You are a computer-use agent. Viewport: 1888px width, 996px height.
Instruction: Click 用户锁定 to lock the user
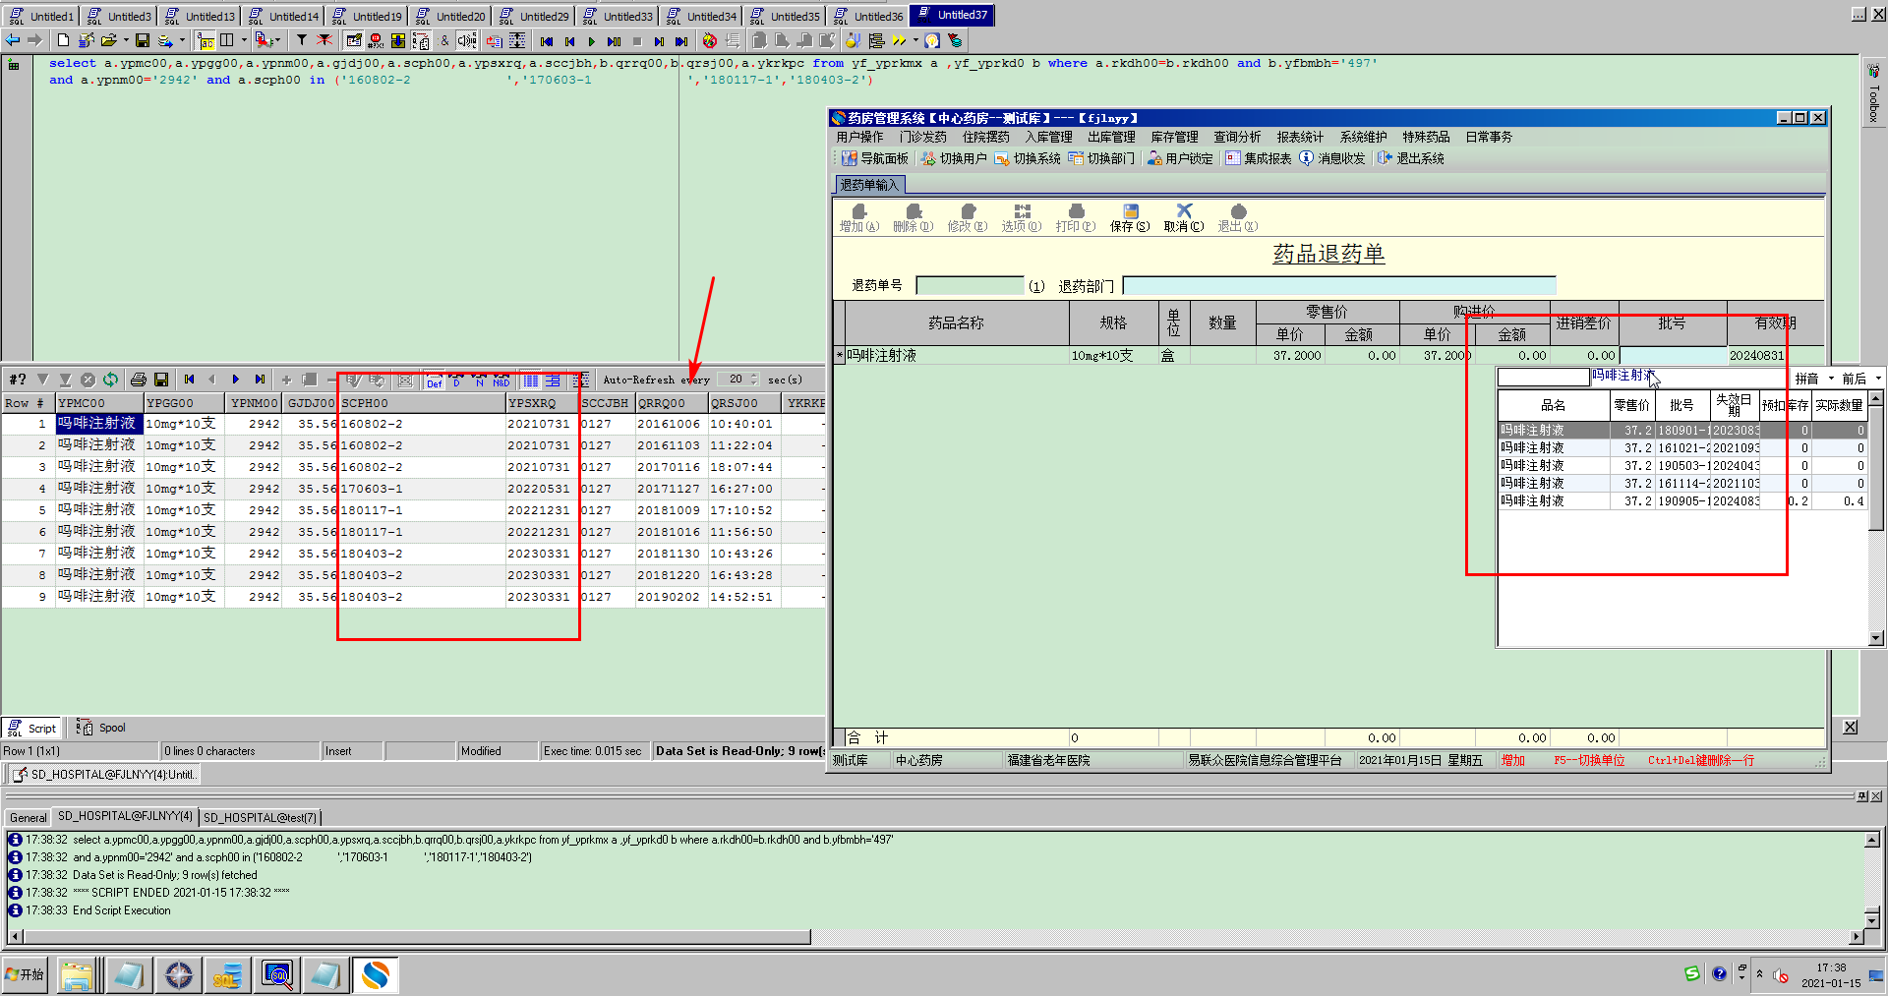pyautogui.click(x=1180, y=158)
